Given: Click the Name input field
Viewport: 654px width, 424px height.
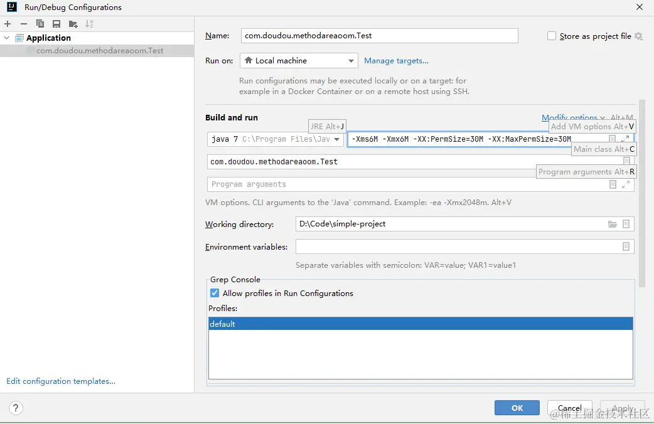Looking at the screenshot, I should [379, 36].
